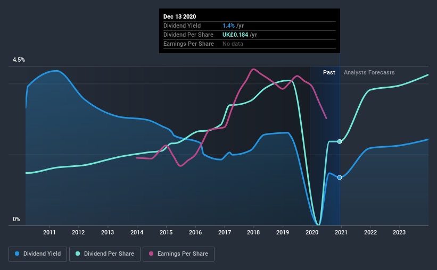Click the 2015 x-axis label
Screen dimensions: 437x270
tap(166, 232)
